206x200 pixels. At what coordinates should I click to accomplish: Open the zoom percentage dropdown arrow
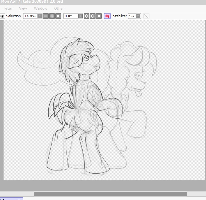[40, 16]
